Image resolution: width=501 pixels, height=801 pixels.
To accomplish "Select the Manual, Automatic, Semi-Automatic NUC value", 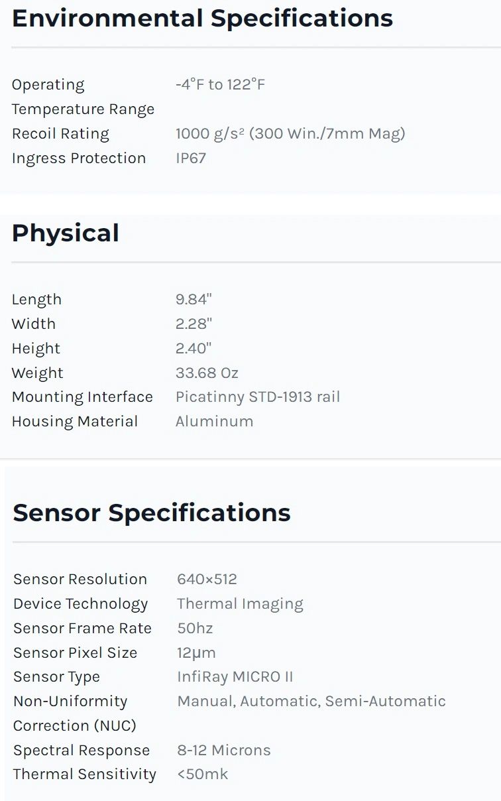I will point(311,701).
